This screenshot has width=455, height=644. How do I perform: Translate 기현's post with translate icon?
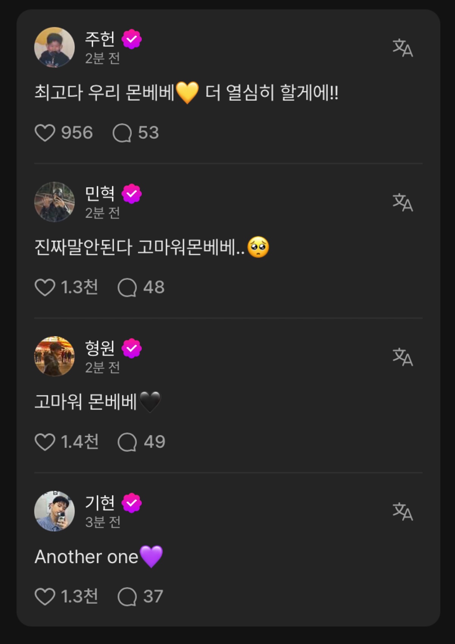402,511
